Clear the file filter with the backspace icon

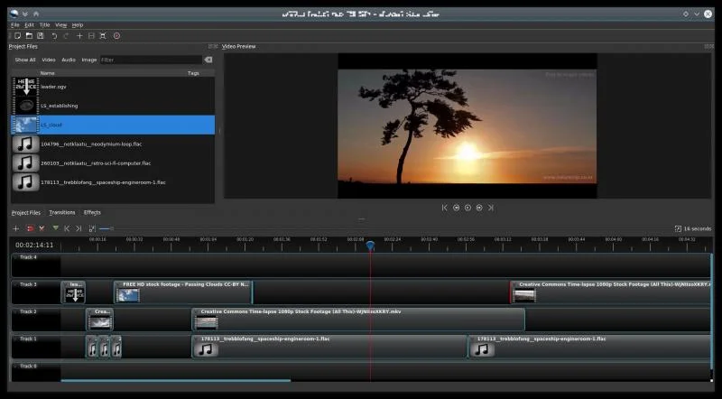[208, 60]
